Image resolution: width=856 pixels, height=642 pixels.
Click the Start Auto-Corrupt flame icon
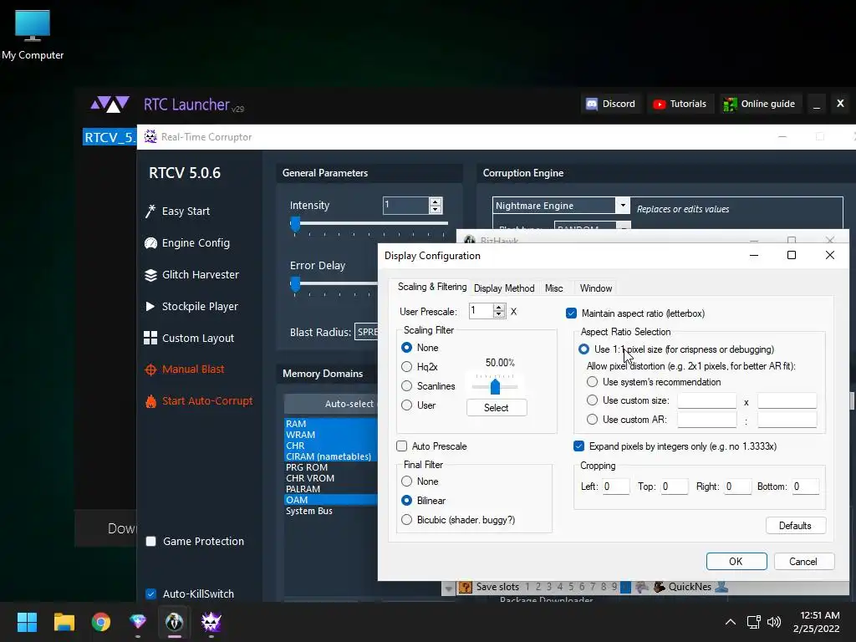(x=150, y=401)
